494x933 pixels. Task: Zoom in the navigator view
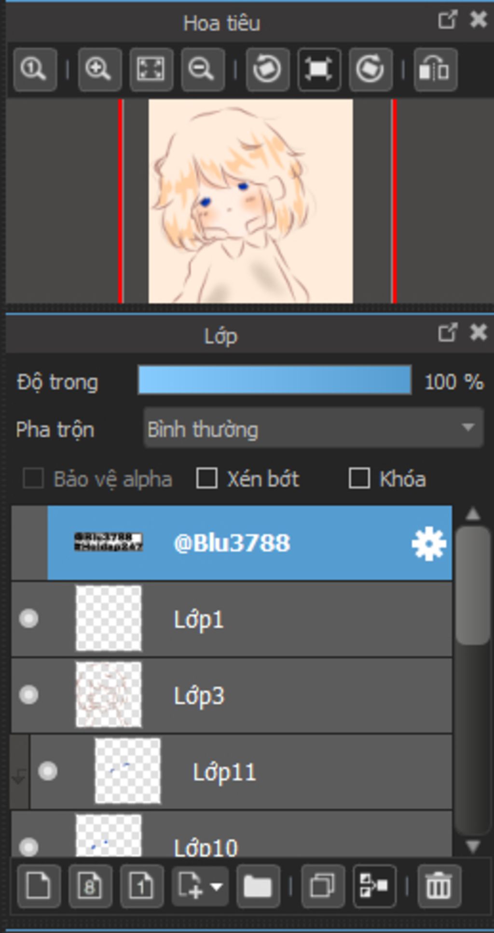[99, 70]
